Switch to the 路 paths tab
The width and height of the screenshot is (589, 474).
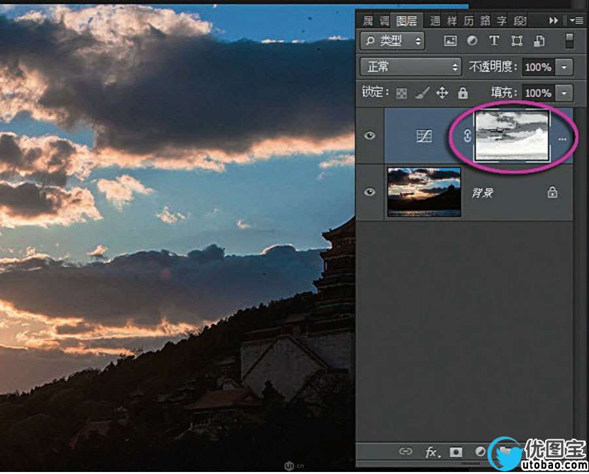(x=485, y=21)
